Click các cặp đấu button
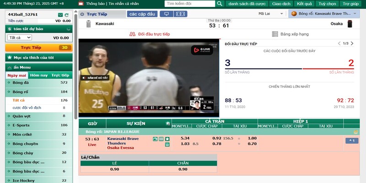The height and width of the screenshot is (183, 366). 142,14
